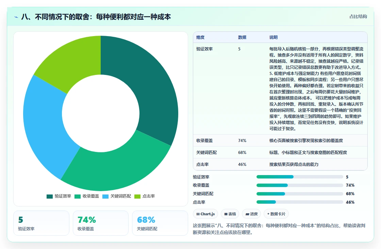Click the 74% 收录覆盖 stat card

[101, 223]
